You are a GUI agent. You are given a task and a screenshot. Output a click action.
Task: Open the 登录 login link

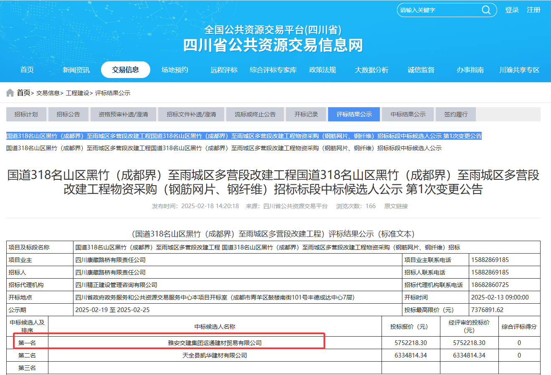click(x=512, y=10)
